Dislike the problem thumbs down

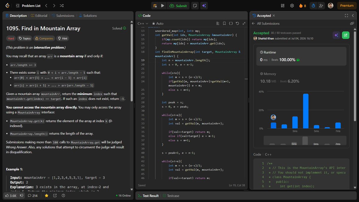coord(22,195)
